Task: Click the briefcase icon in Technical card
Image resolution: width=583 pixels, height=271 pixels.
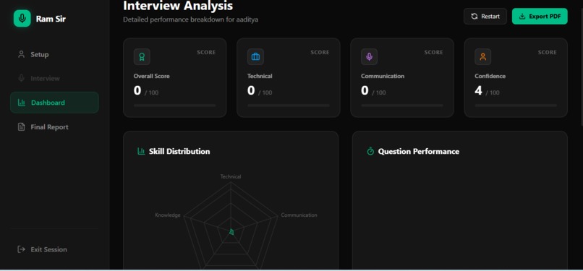Action: 256,57
